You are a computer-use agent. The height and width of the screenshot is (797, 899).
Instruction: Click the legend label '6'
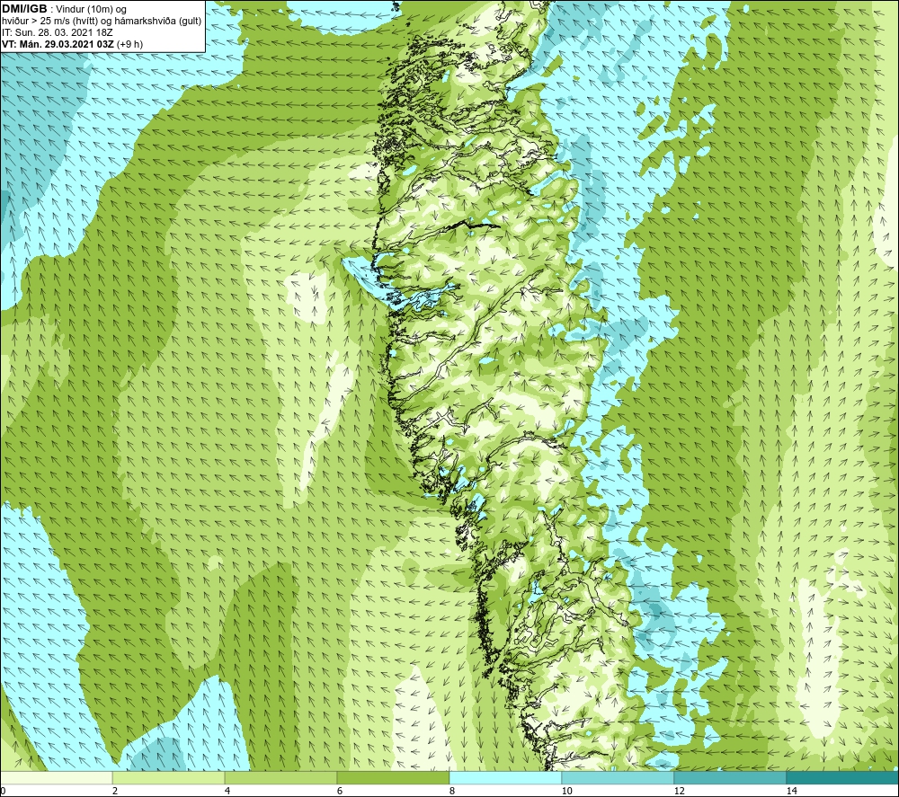pos(340,791)
